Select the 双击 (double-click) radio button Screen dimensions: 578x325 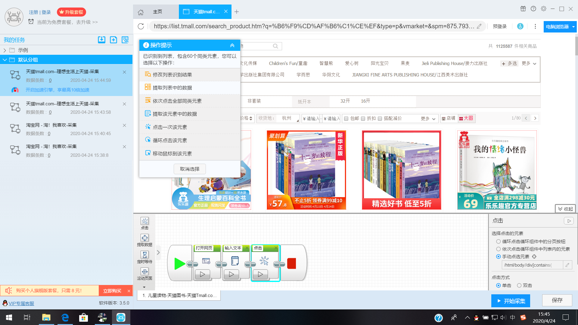tap(519, 286)
